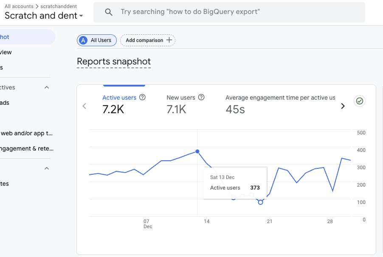Show previous metrics with left chevron arrow
This screenshot has height=257, width=383.
(x=84, y=106)
